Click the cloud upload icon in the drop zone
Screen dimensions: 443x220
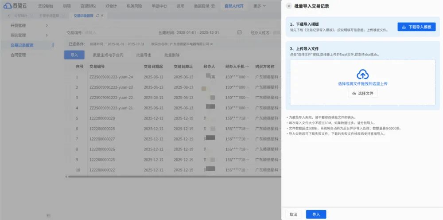[362, 75]
